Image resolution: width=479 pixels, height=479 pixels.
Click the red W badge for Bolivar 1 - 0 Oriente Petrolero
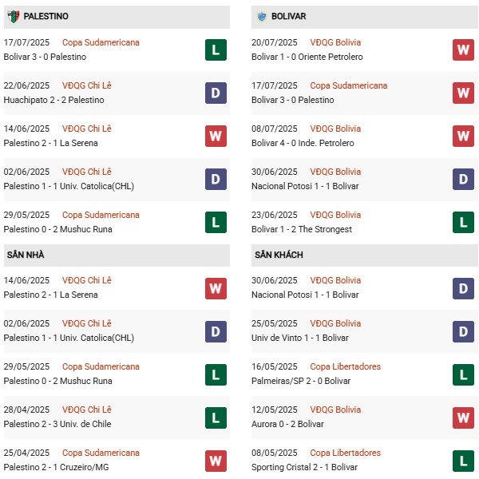(463, 49)
